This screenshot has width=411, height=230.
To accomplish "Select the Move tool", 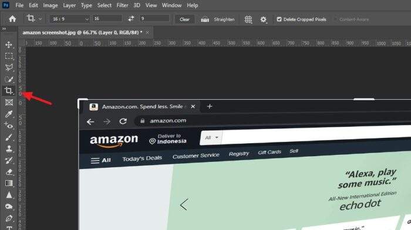I will point(9,45).
